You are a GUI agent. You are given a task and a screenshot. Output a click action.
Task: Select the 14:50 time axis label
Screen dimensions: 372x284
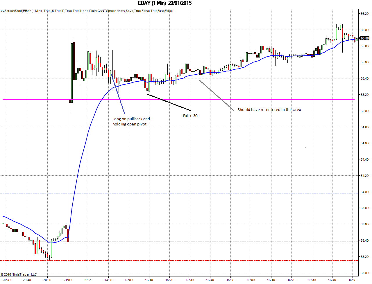click(x=108, y=280)
